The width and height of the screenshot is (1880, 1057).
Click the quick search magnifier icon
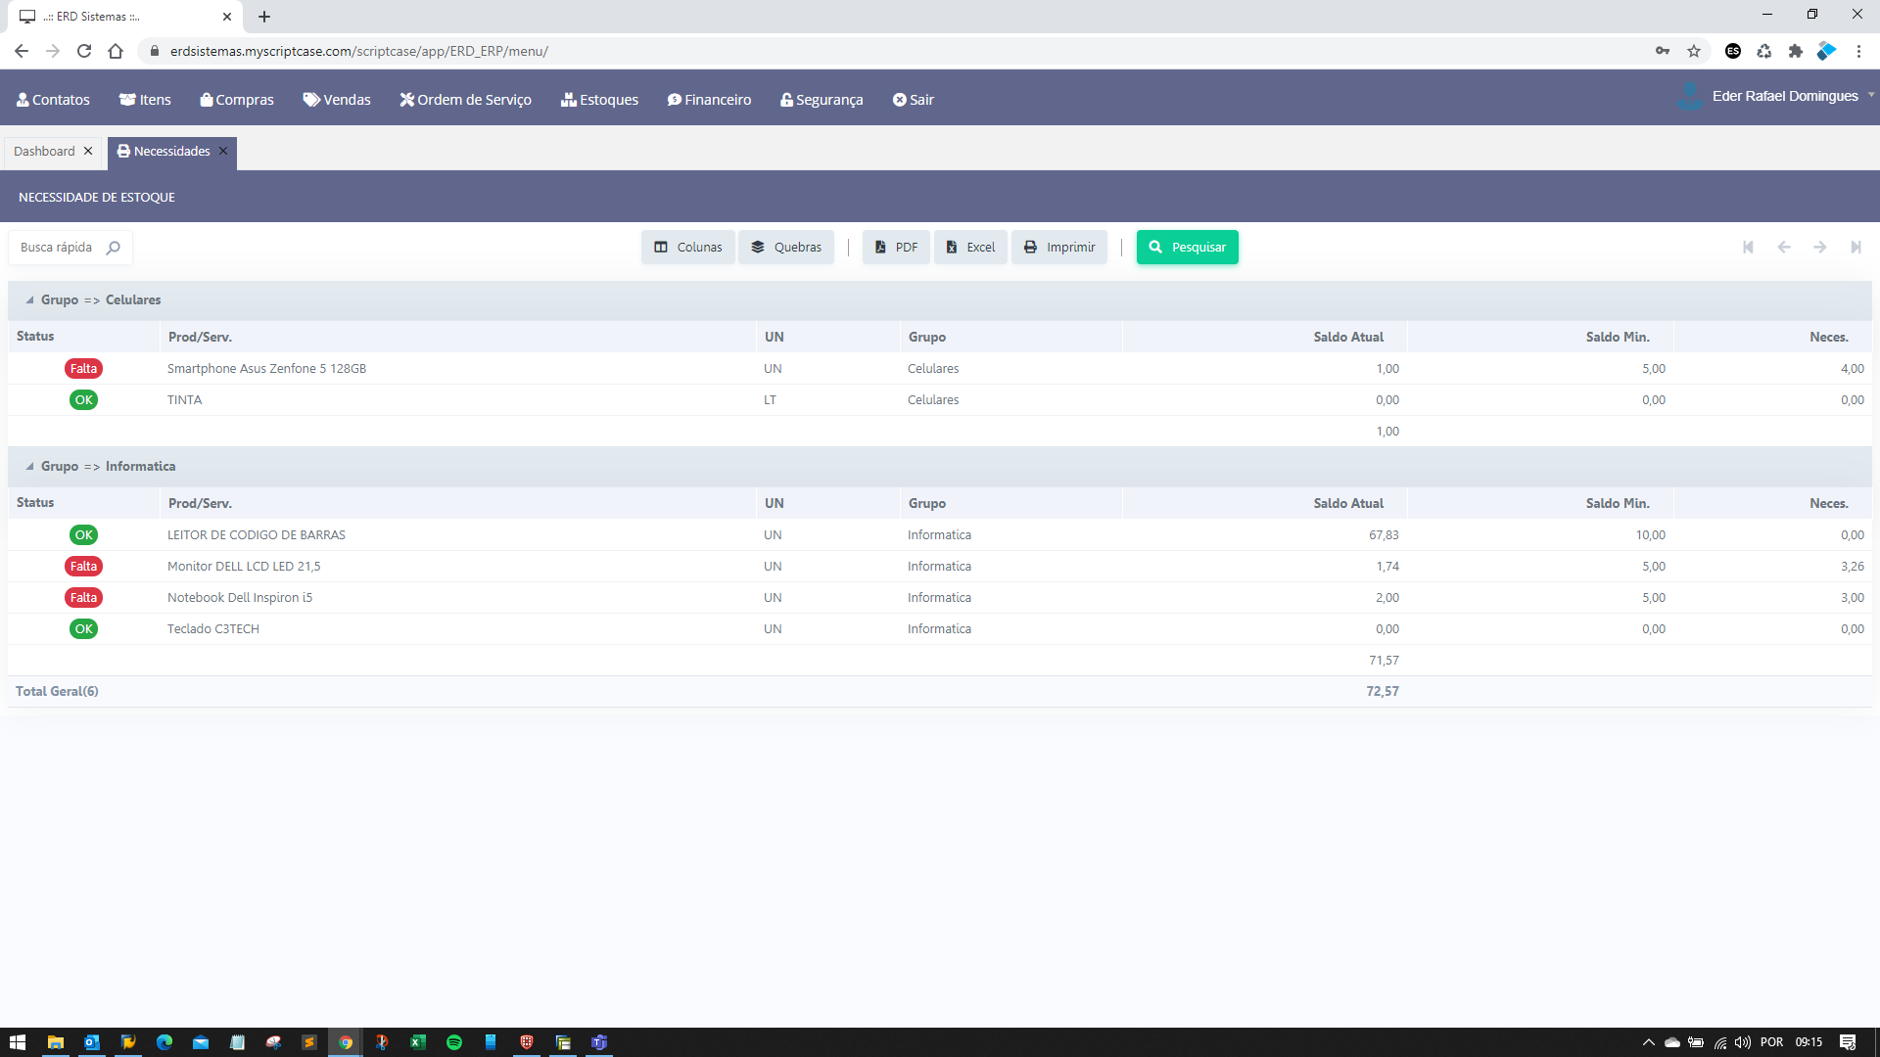tap(114, 248)
